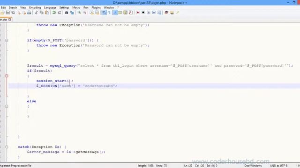
Task: Click the Stop Recording square icon
Action: point(143,13)
